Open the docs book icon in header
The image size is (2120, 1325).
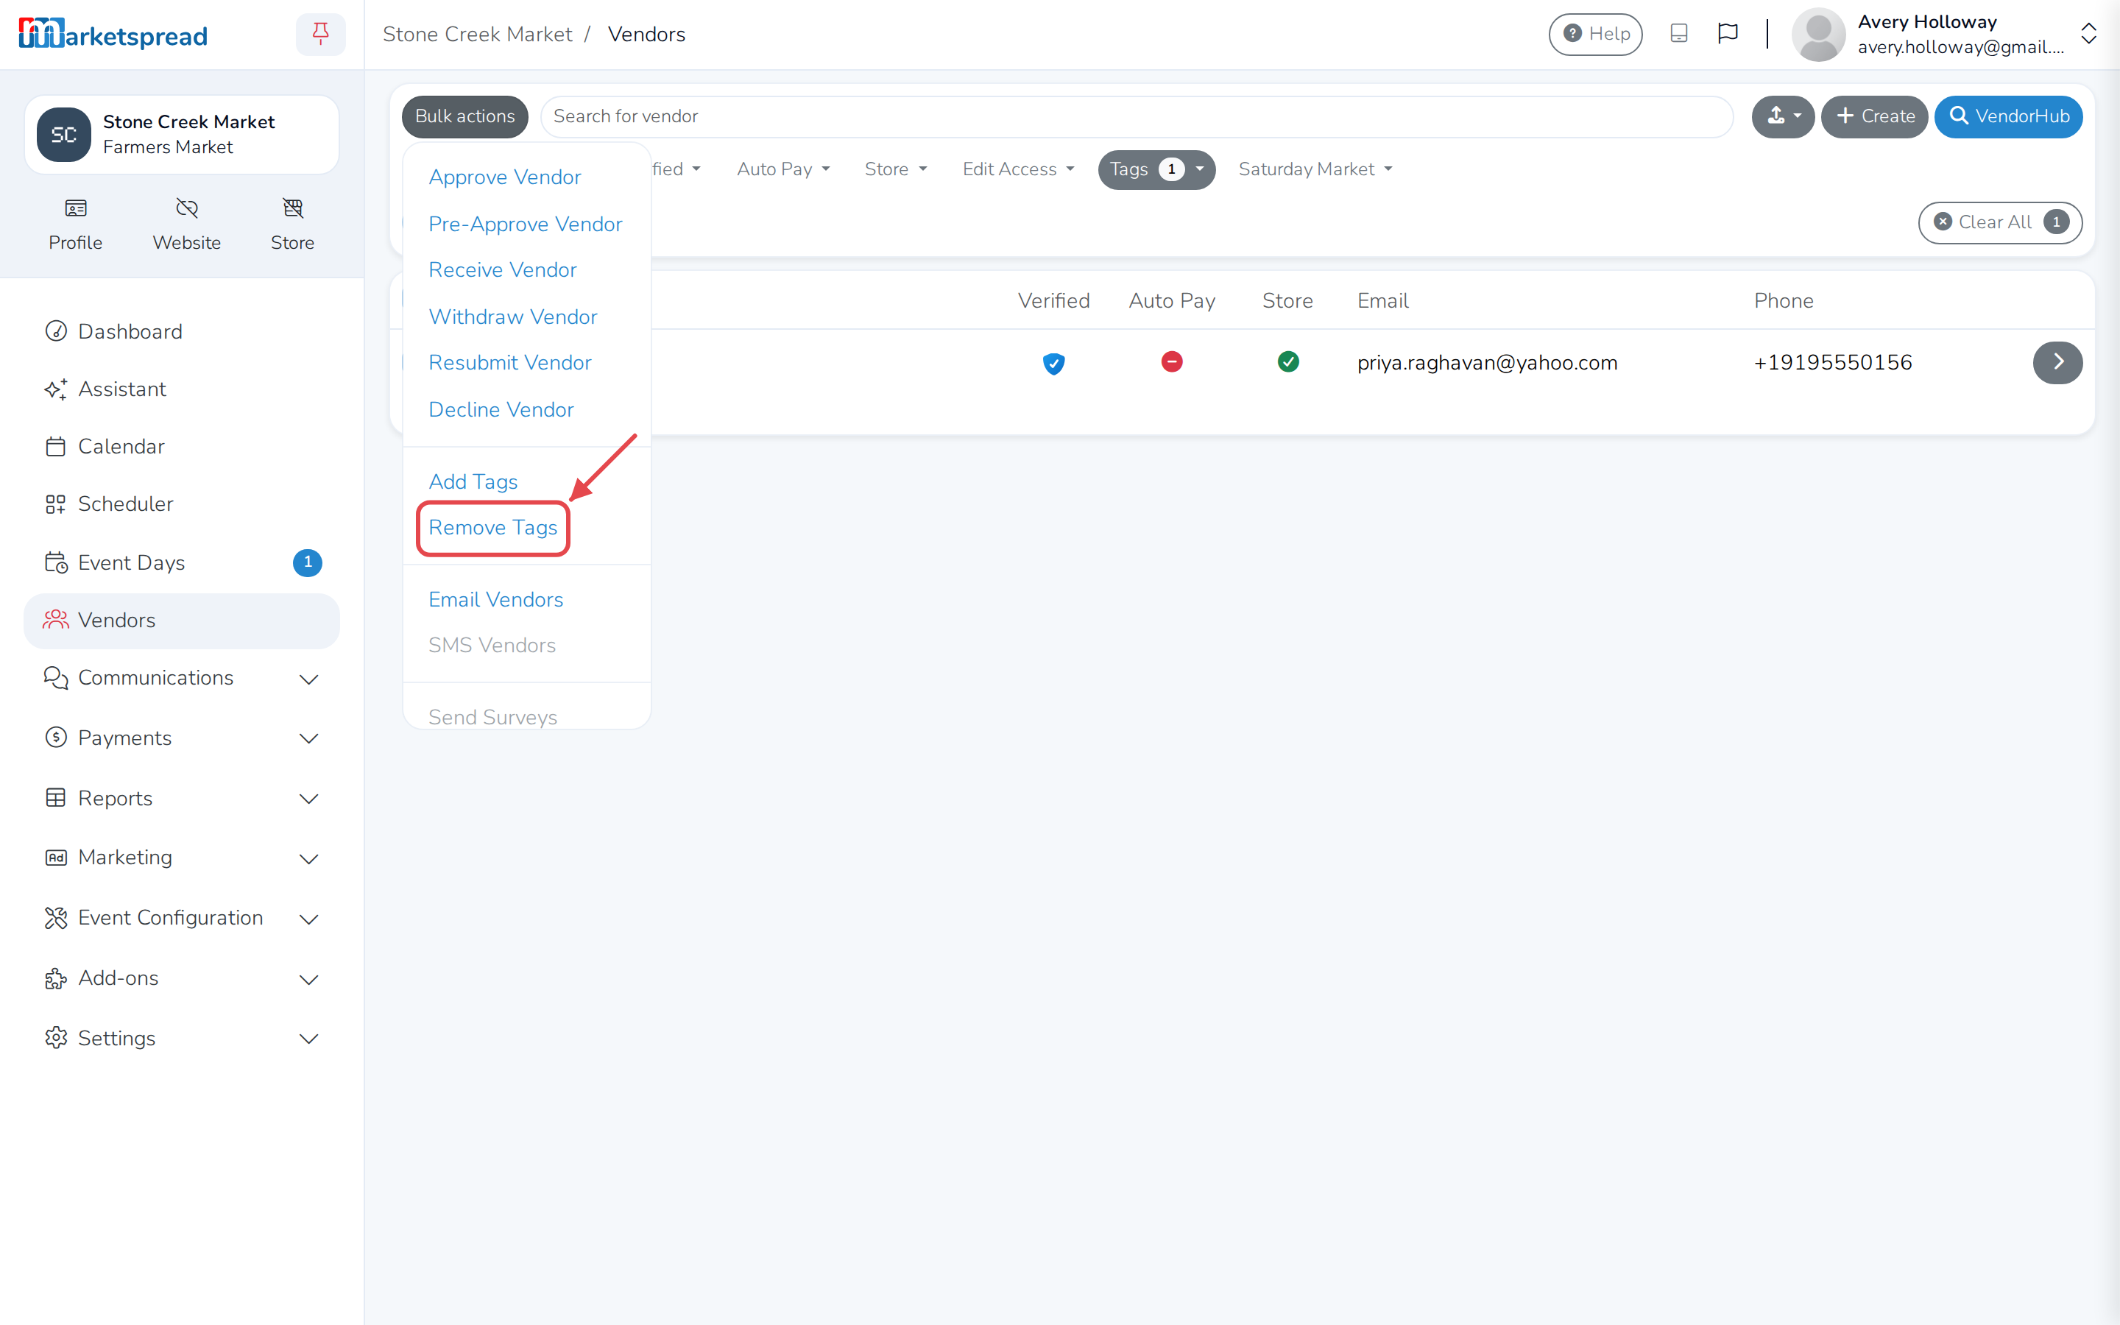(1678, 33)
